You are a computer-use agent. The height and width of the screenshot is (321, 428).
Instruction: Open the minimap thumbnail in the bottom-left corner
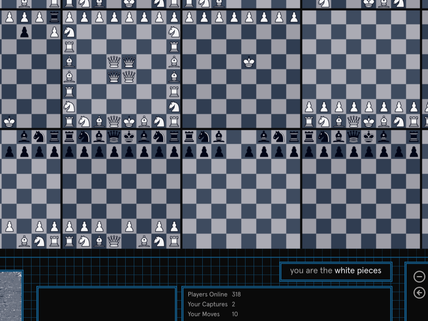(x=11, y=296)
